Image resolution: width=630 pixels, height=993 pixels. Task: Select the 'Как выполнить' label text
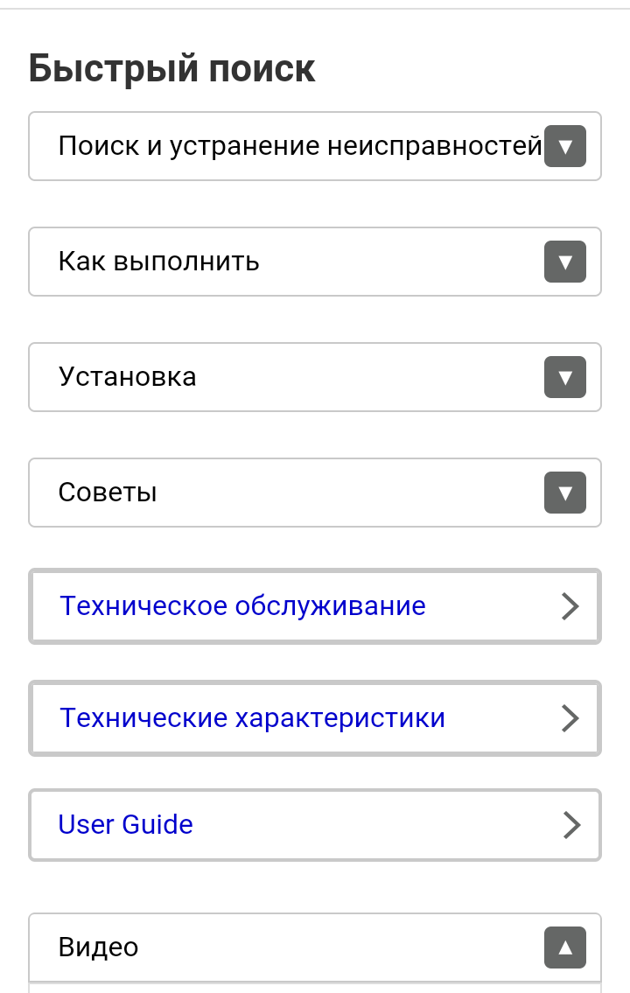(x=158, y=262)
